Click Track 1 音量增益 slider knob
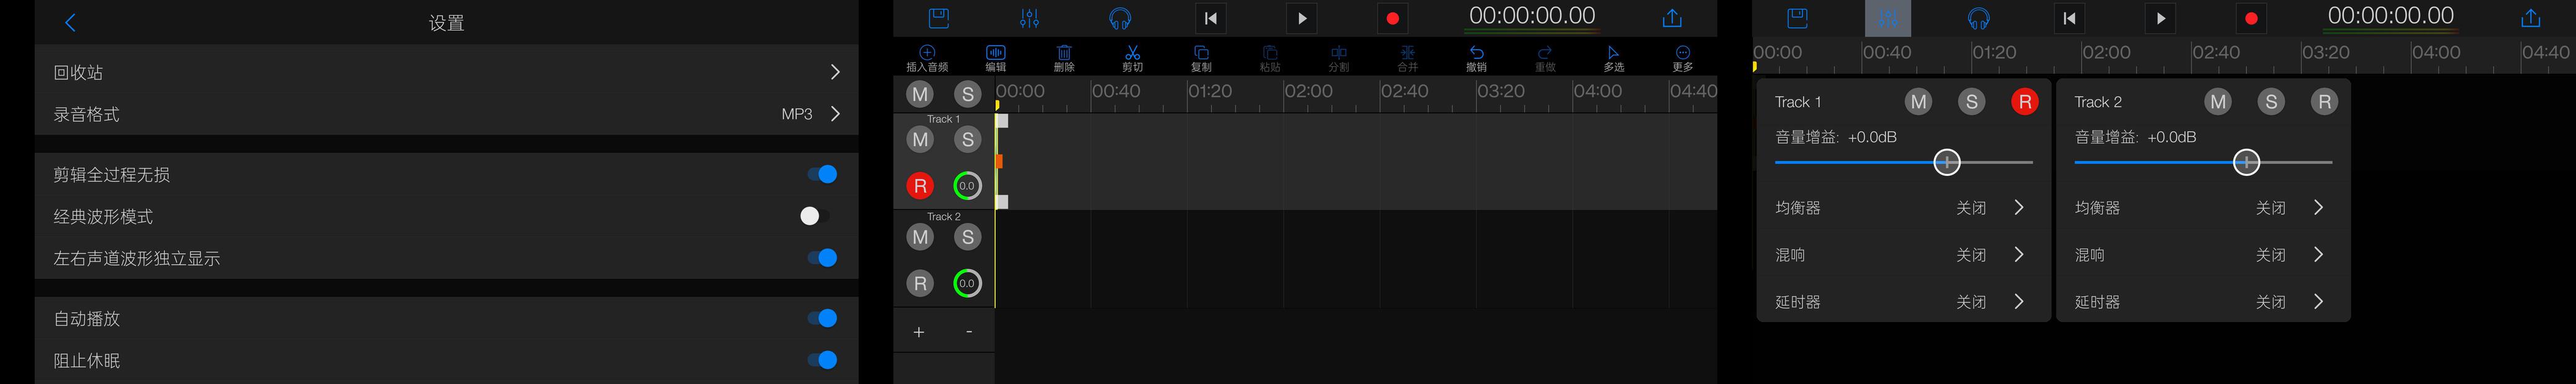This screenshot has height=384, width=2576. coord(1946,162)
